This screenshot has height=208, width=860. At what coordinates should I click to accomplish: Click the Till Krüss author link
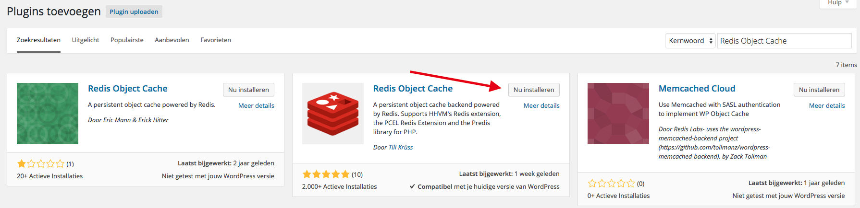pyautogui.click(x=401, y=148)
